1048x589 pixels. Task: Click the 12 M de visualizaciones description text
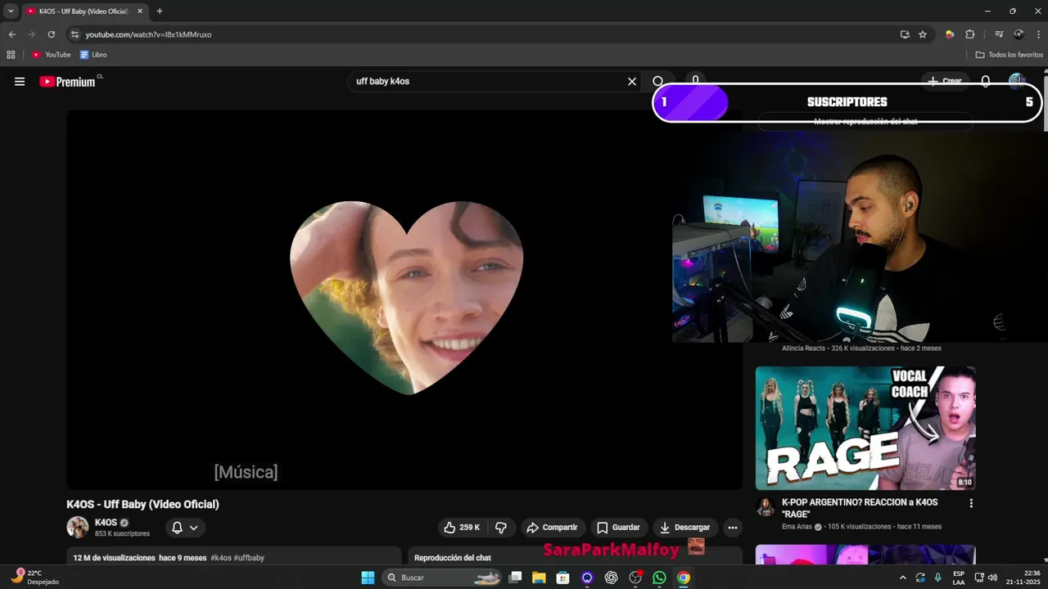coord(114,558)
